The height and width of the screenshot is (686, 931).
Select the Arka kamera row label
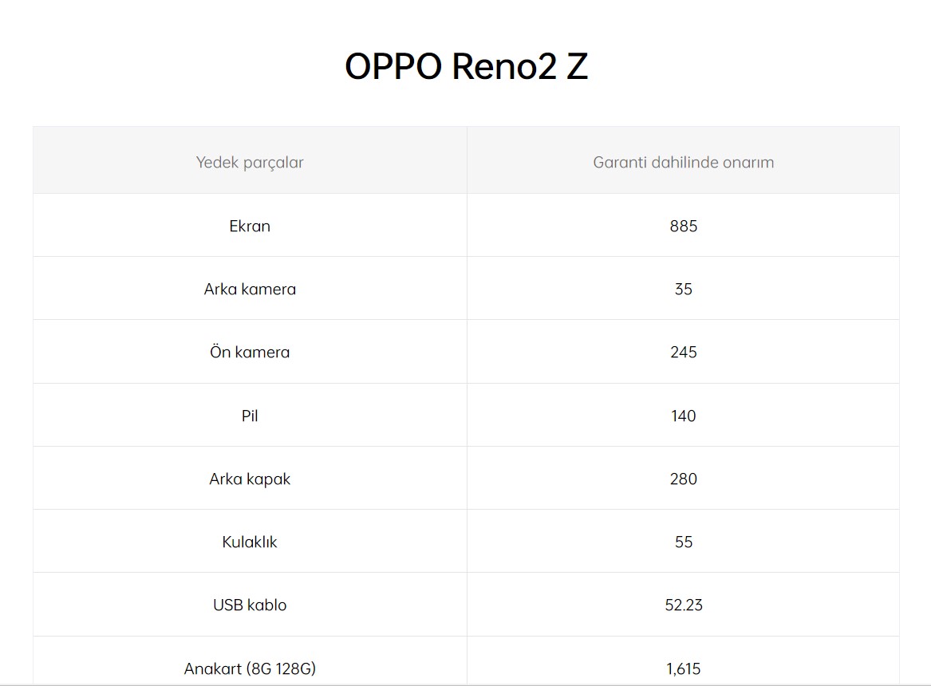coord(250,289)
